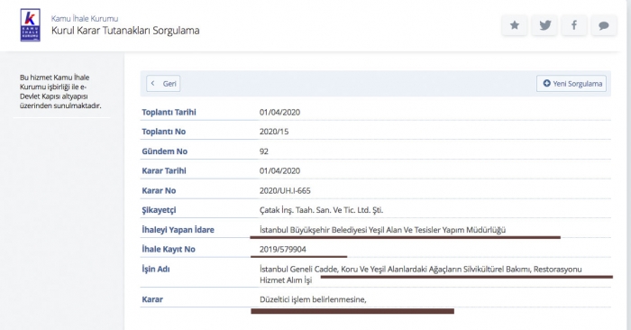The width and height of the screenshot is (631, 330).
Task: Select the Karar label
Action: click(x=152, y=299)
